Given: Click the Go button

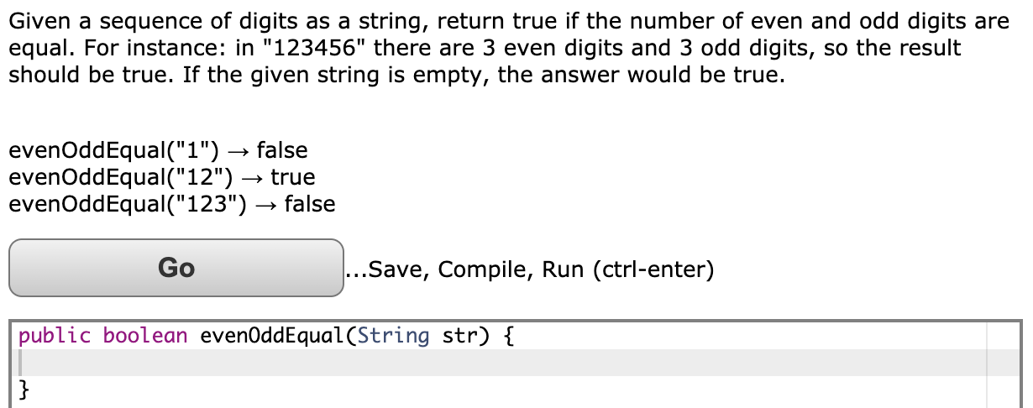Looking at the screenshot, I should click(x=176, y=268).
